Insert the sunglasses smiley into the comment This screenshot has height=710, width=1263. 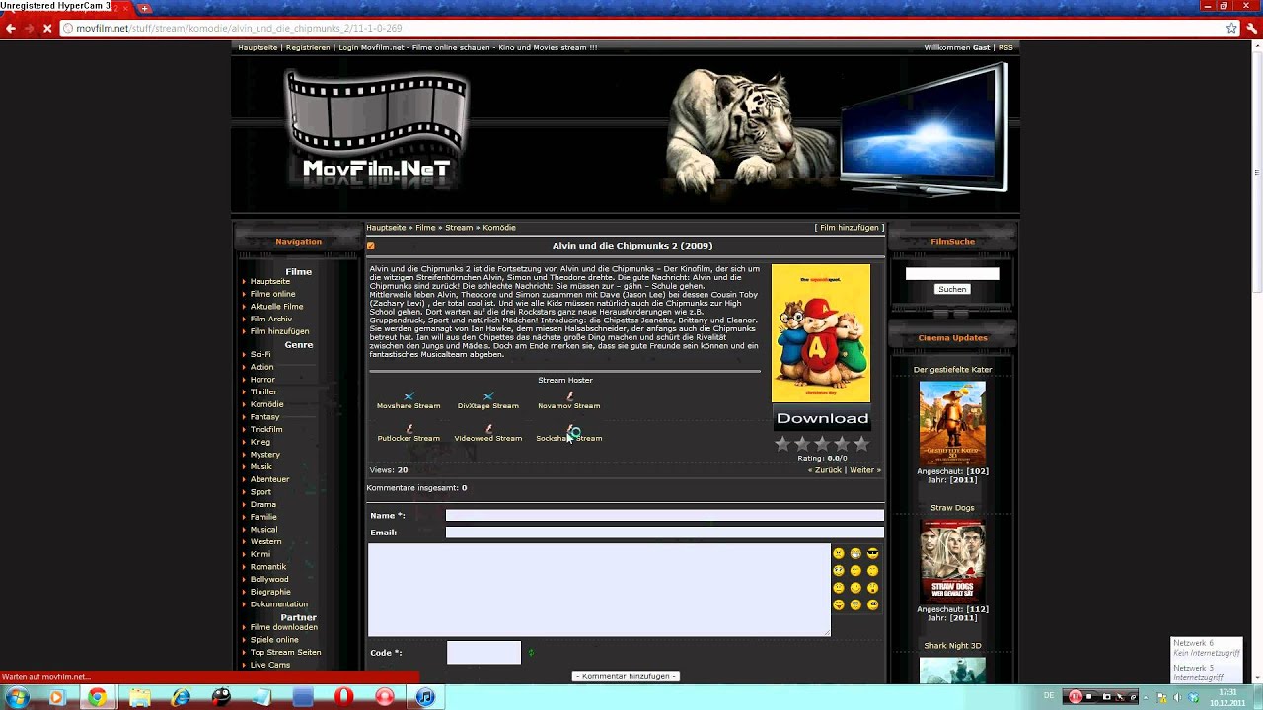tap(872, 553)
